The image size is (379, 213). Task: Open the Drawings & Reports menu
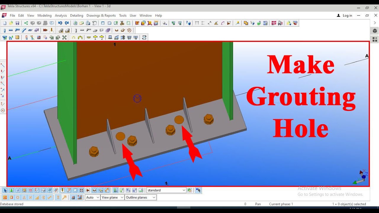click(101, 15)
